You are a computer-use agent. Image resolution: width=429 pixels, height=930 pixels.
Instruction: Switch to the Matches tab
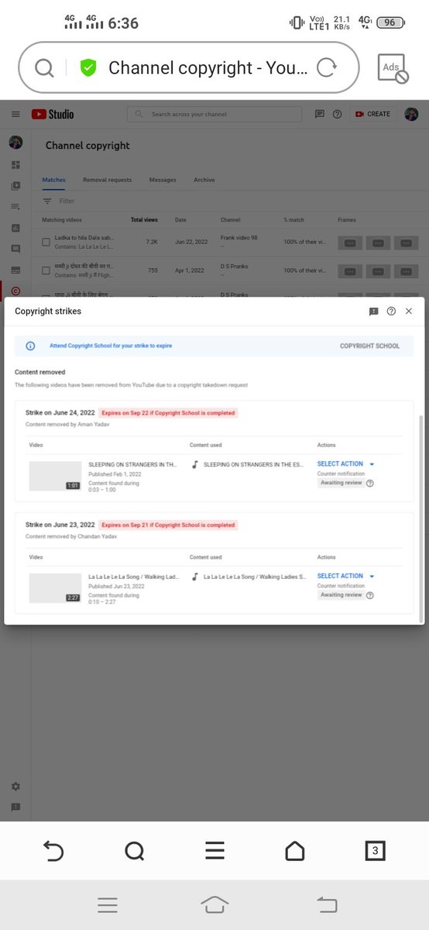pos(53,180)
